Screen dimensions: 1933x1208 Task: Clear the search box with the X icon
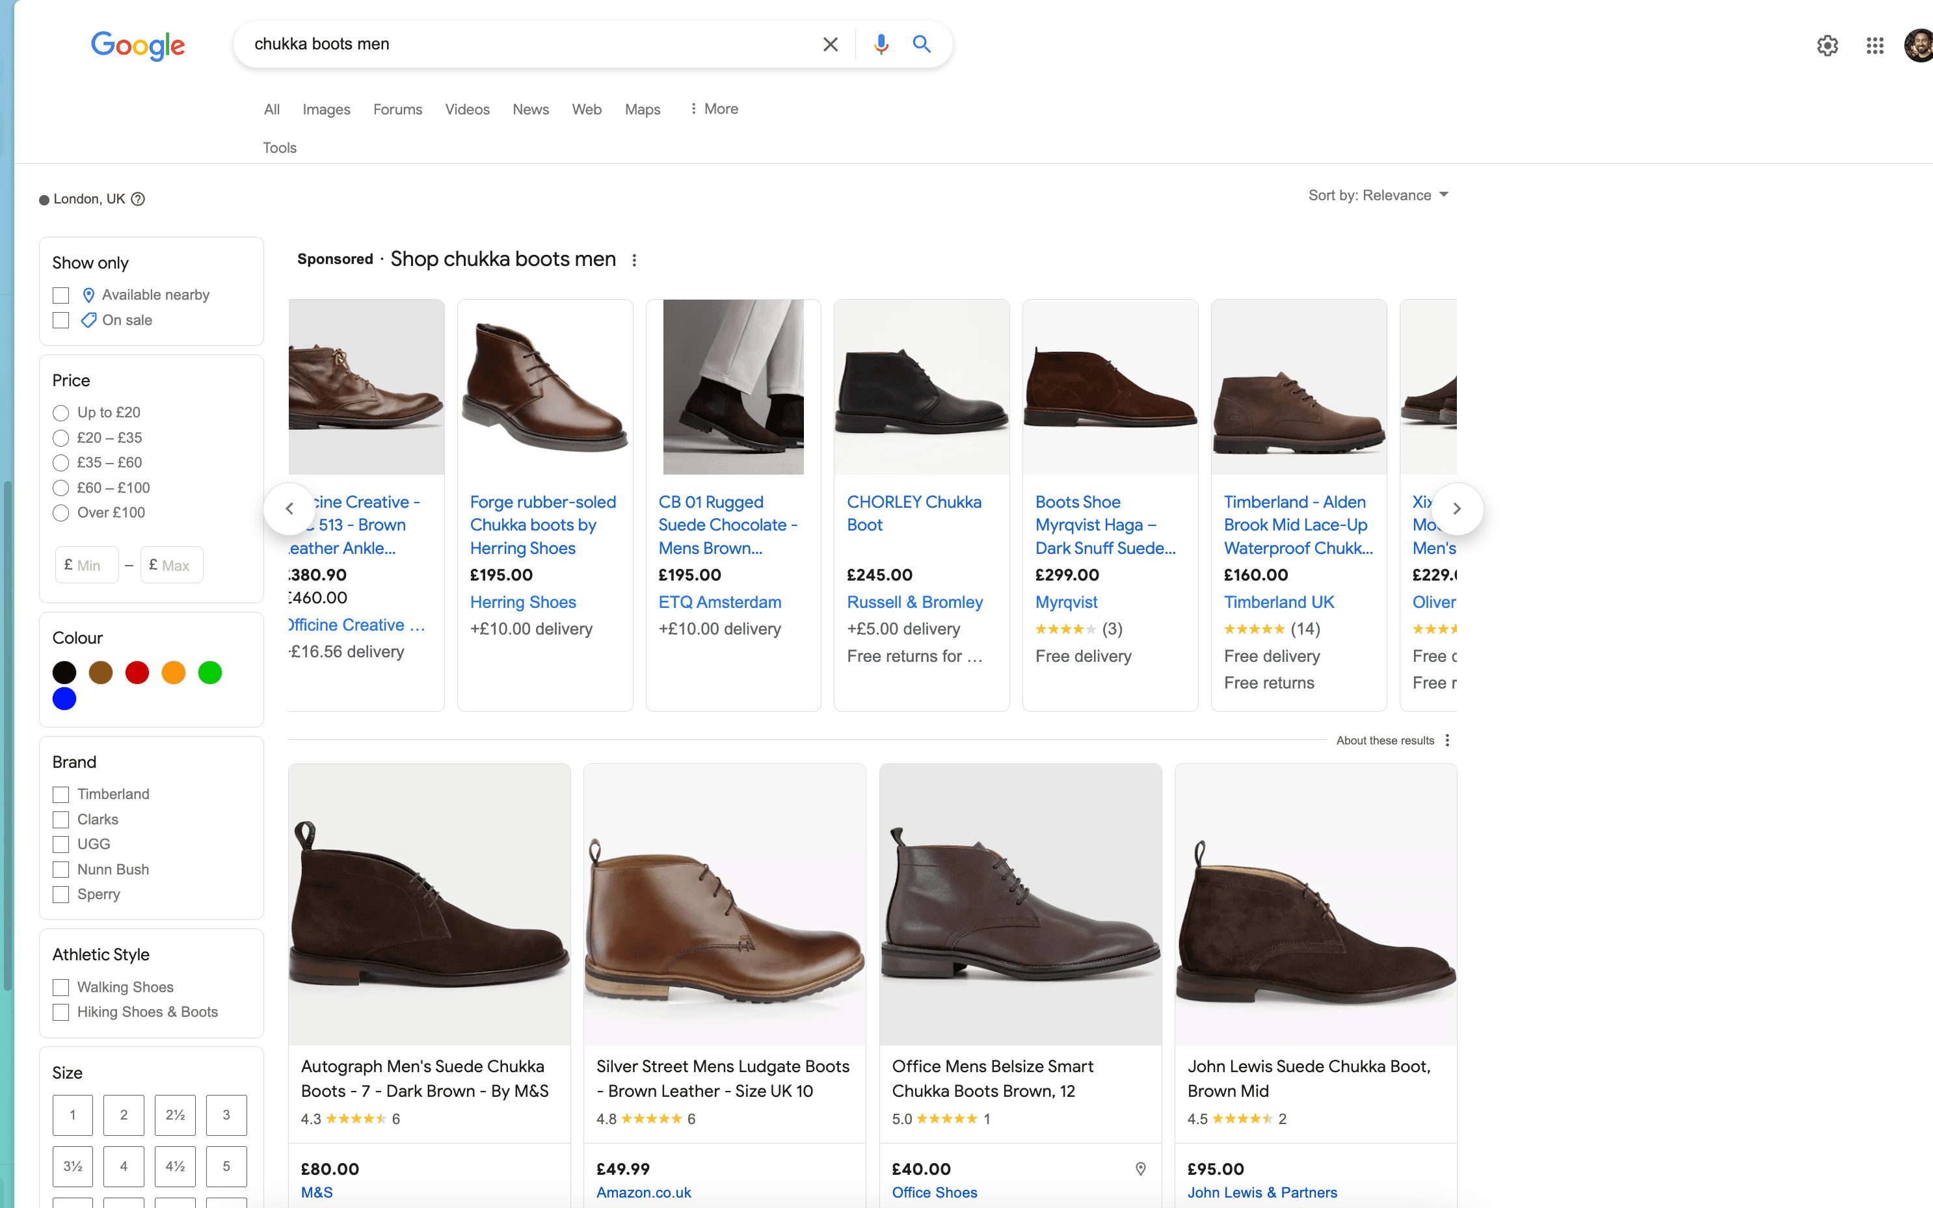pyautogui.click(x=831, y=44)
